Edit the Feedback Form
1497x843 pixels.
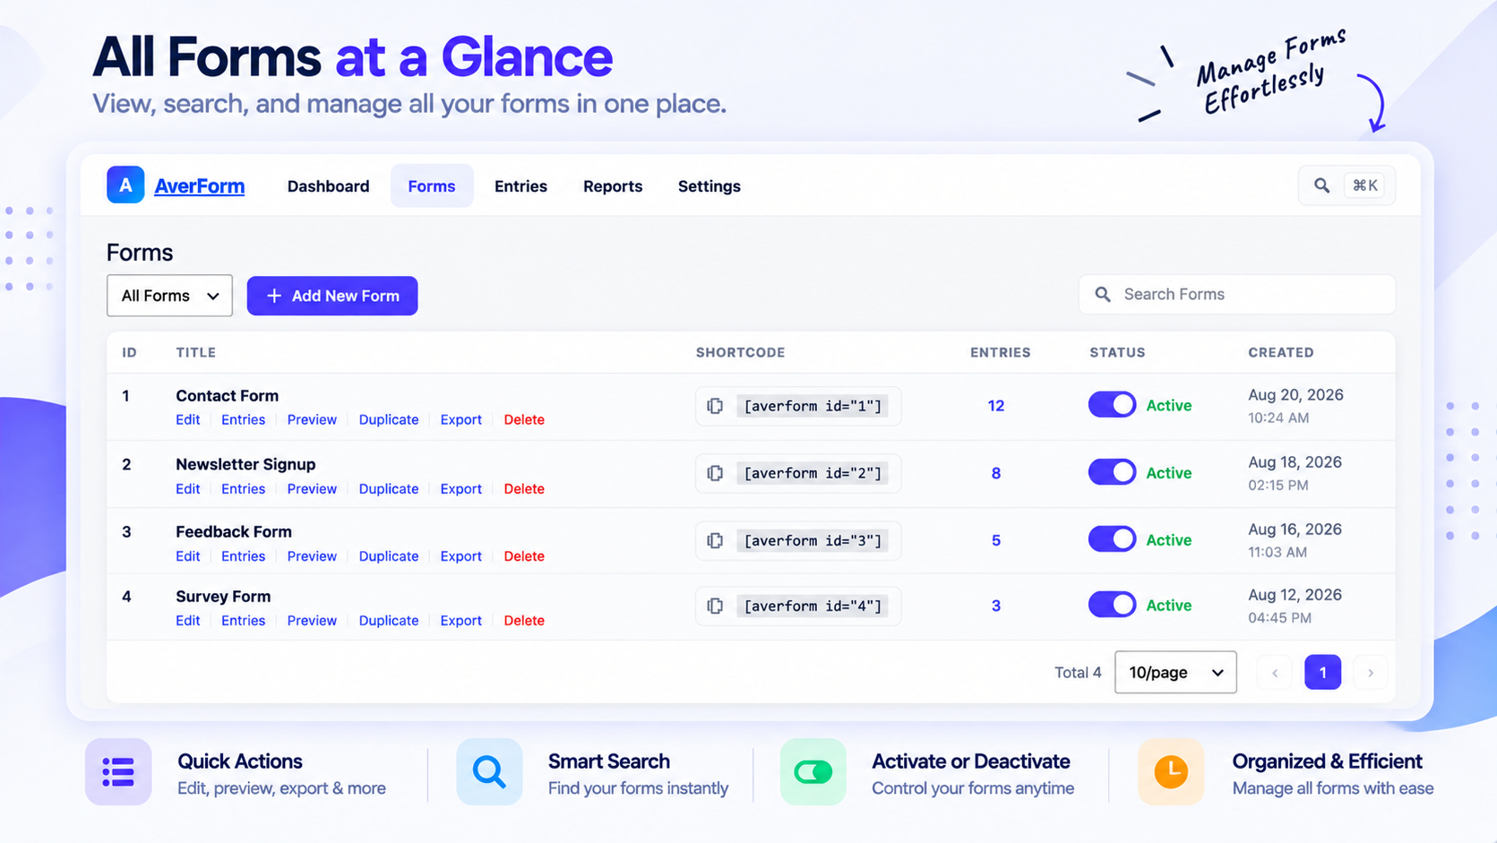coord(188,555)
